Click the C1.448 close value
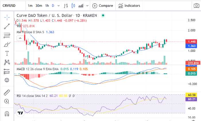This screenshot has height=121, width=201. [x=57, y=21]
